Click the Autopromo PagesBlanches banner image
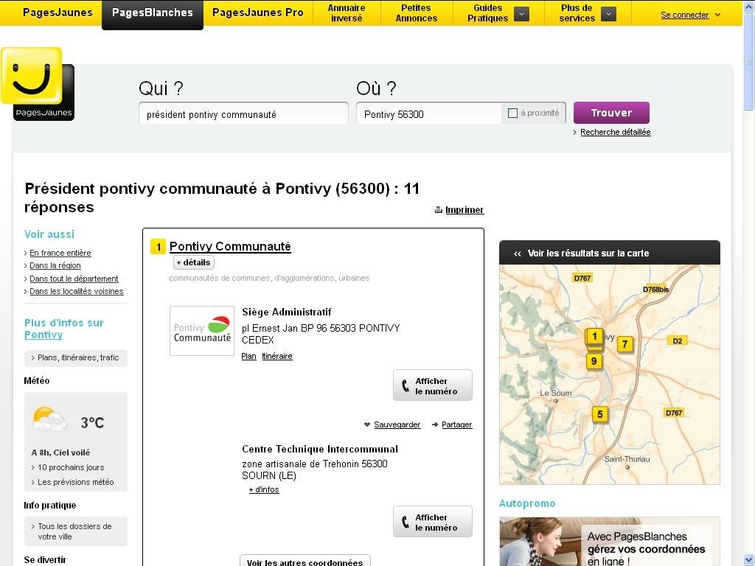755x566 pixels. coord(610,542)
